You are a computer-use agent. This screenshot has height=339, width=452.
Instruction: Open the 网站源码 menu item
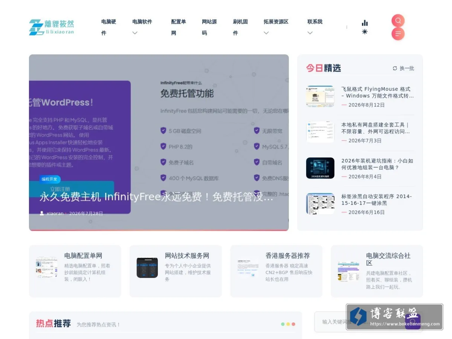pyautogui.click(x=209, y=27)
